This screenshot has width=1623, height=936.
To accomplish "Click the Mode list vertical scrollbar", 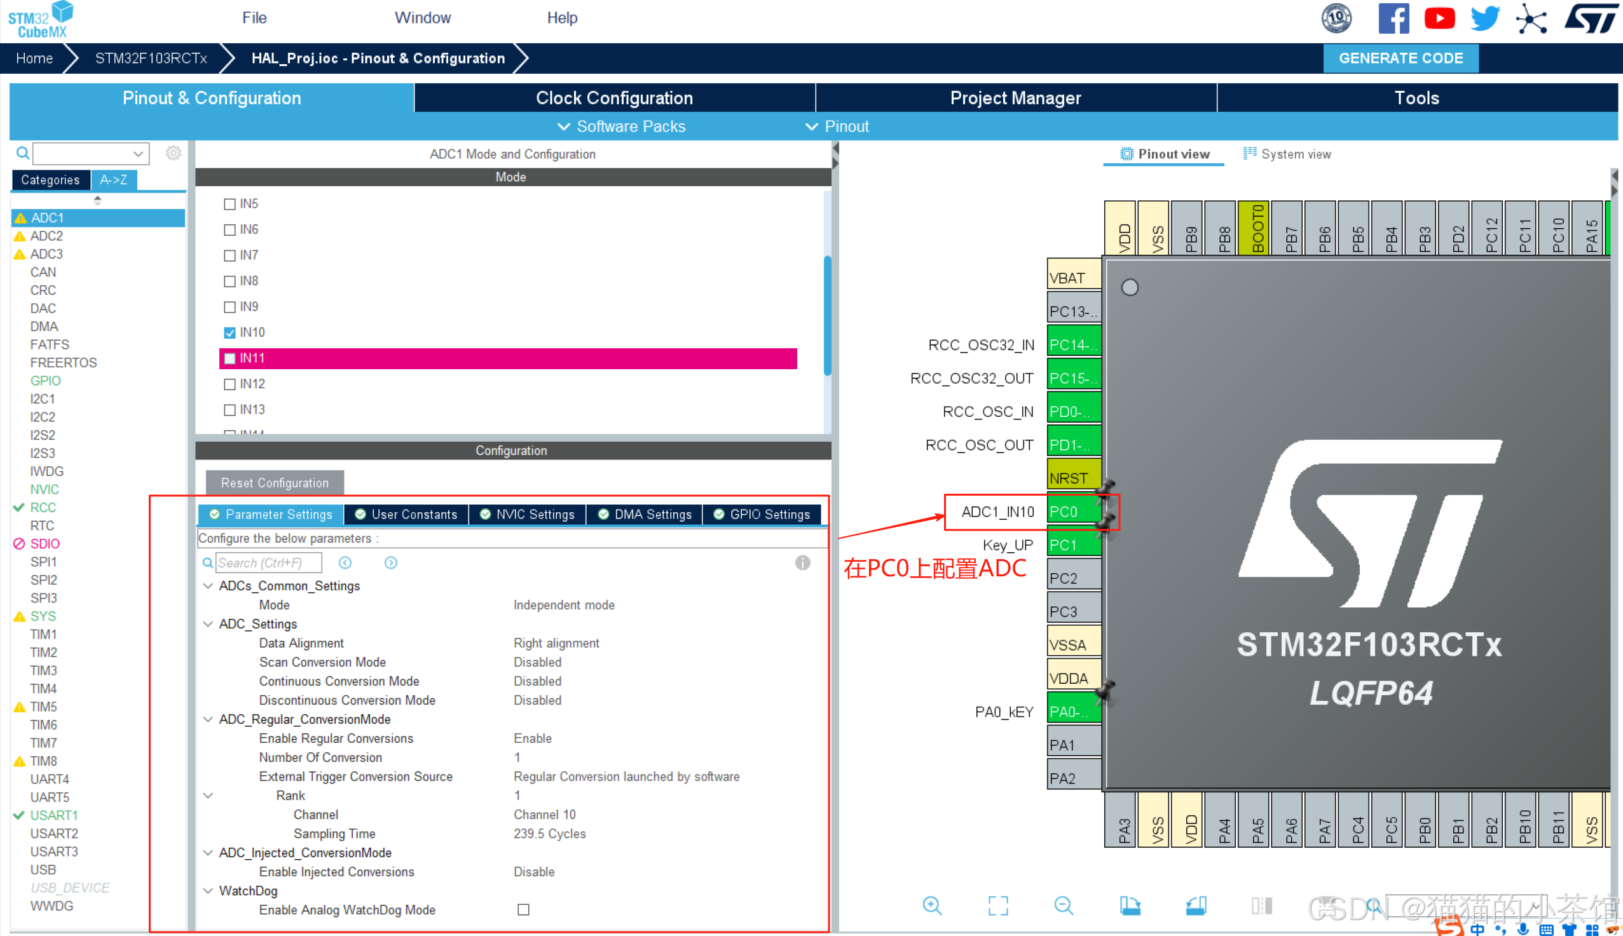I will (828, 315).
